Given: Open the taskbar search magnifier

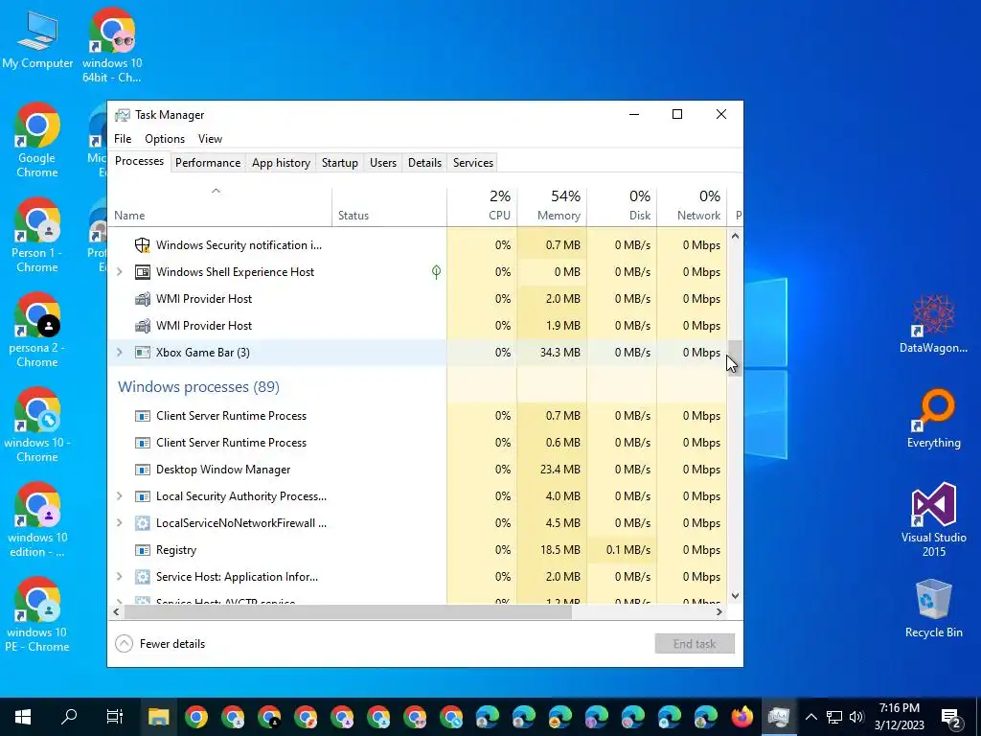Looking at the screenshot, I should point(69,717).
